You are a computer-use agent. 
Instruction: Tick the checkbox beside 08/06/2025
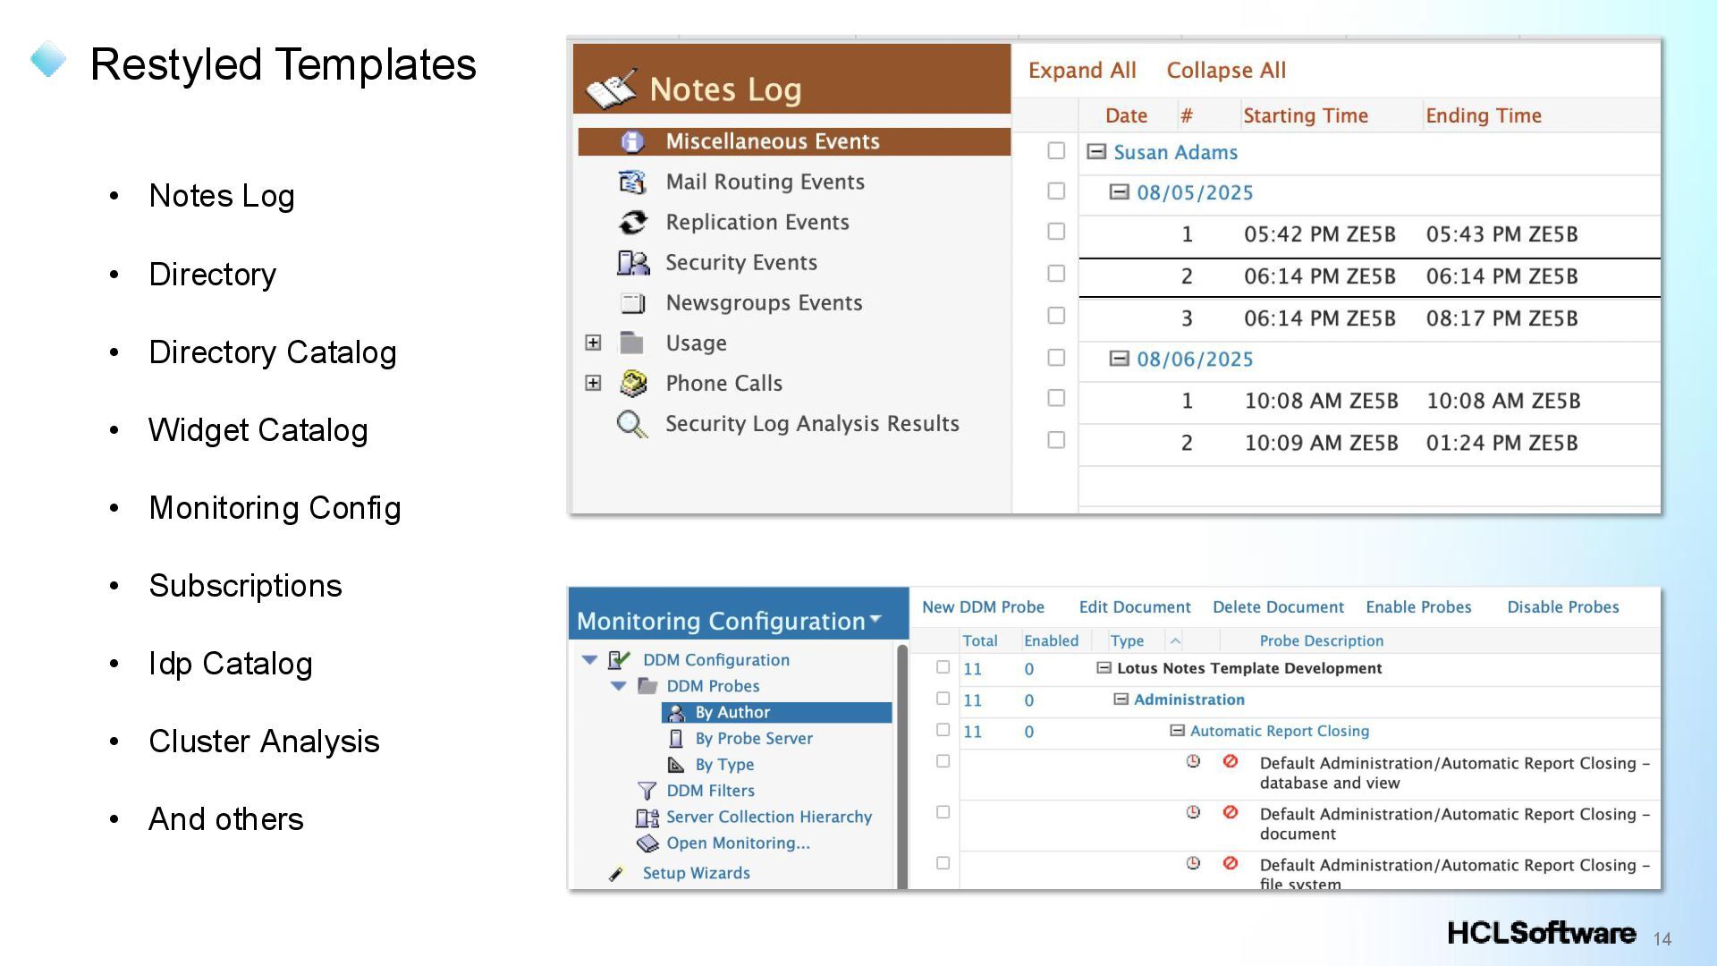(1056, 358)
